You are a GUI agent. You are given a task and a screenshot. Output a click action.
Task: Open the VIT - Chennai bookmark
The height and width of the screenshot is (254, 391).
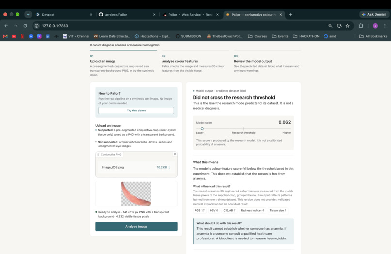point(76,36)
